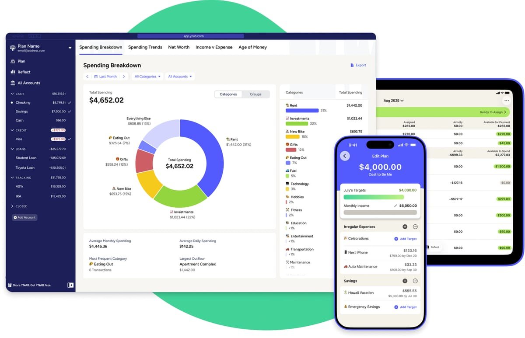The width and height of the screenshot is (525, 338).
Task: Open tablet three-dot menu icon
Action: [x=506, y=101]
